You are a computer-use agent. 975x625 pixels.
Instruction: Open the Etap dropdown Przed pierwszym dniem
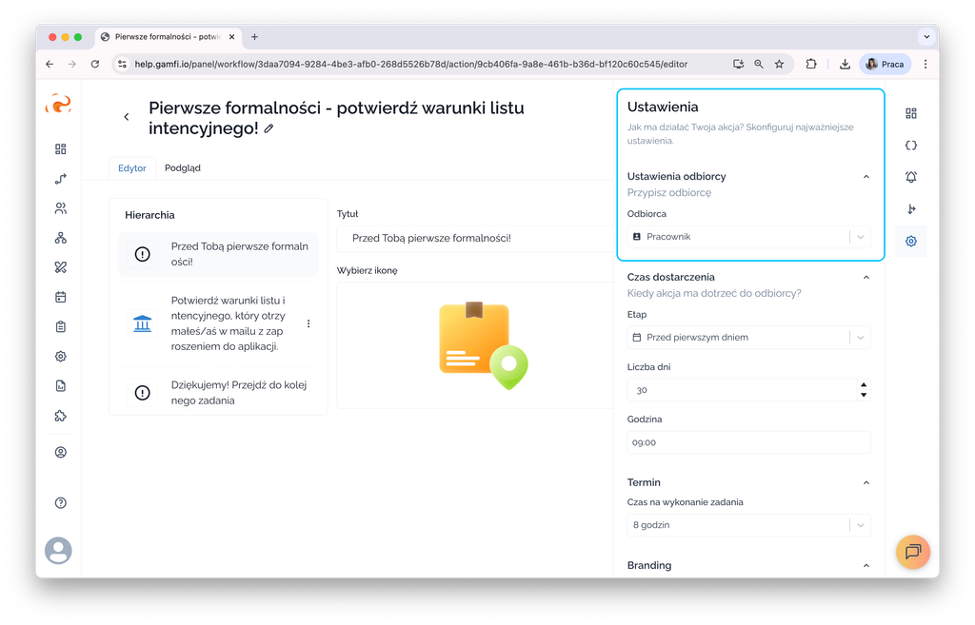[x=748, y=338]
